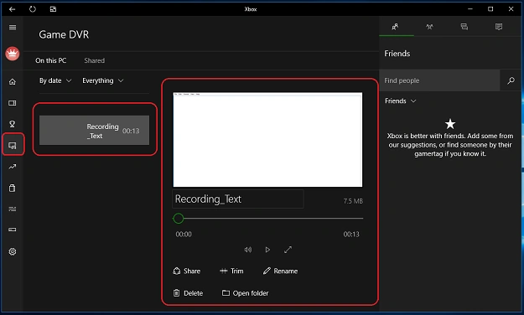Image resolution: width=524 pixels, height=315 pixels.
Task: Expand the Friends filter dropdown
Action: 401,101
